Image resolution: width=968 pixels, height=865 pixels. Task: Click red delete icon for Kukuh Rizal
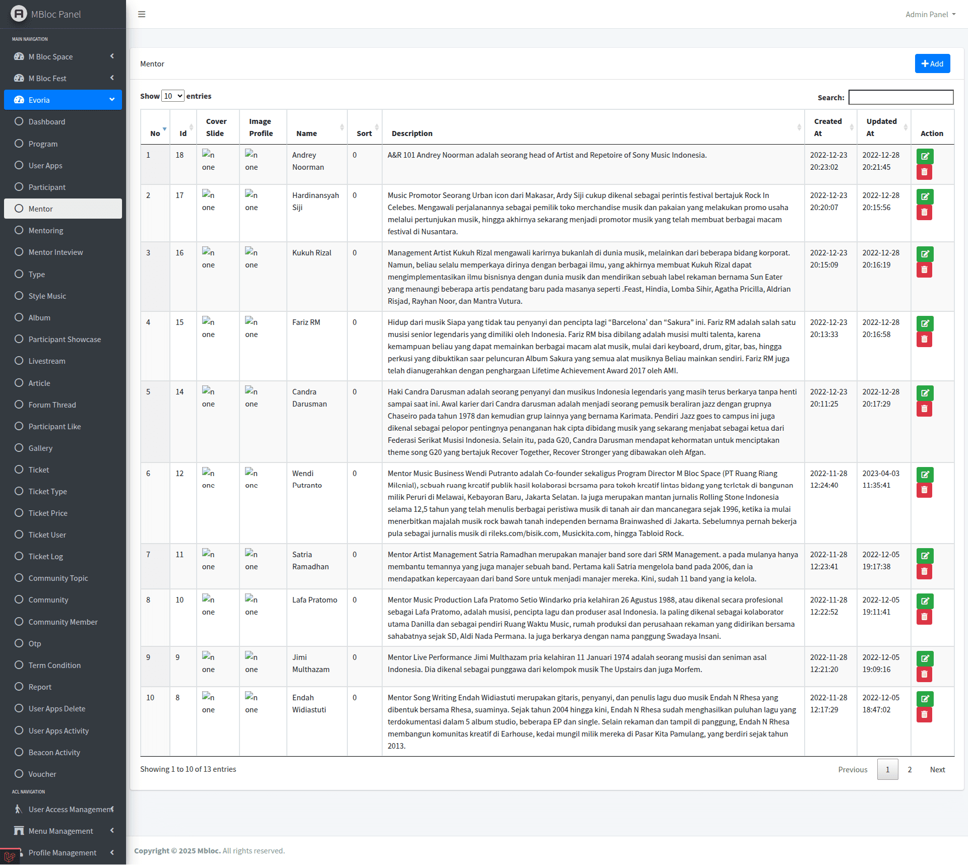tap(924, 270)
